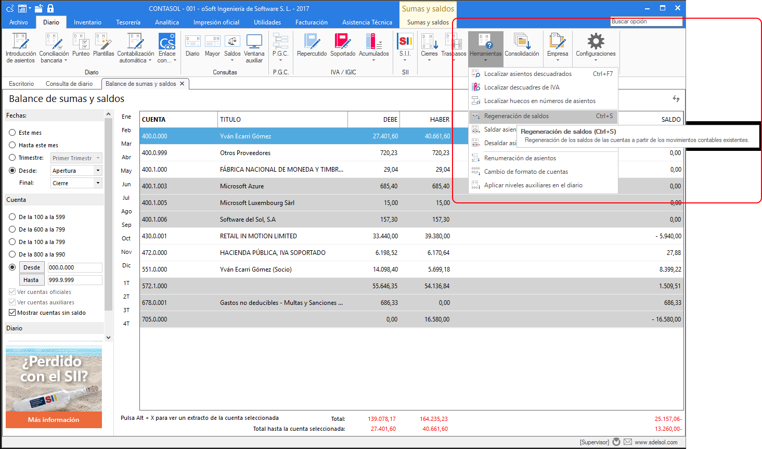Open Introducción de asientos tool

pyautogui.click(x=21, y=48)
